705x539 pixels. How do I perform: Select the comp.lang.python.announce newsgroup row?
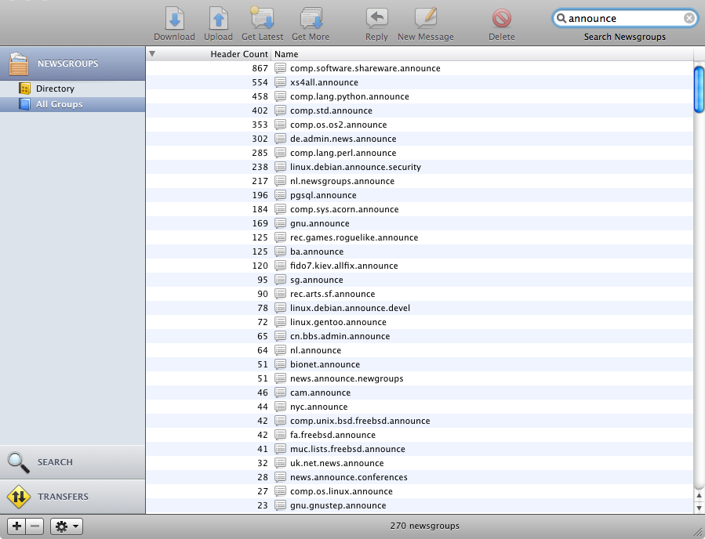pyautogui.click(x=349, y=96)
